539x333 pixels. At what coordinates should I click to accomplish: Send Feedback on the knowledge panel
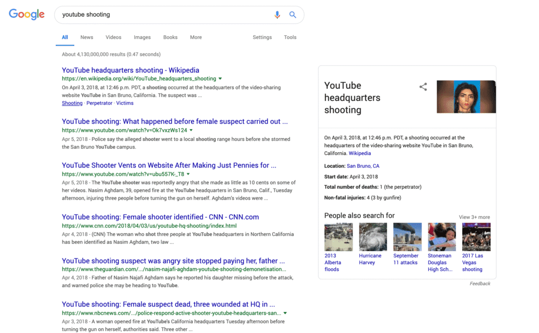tap(480, 283)
